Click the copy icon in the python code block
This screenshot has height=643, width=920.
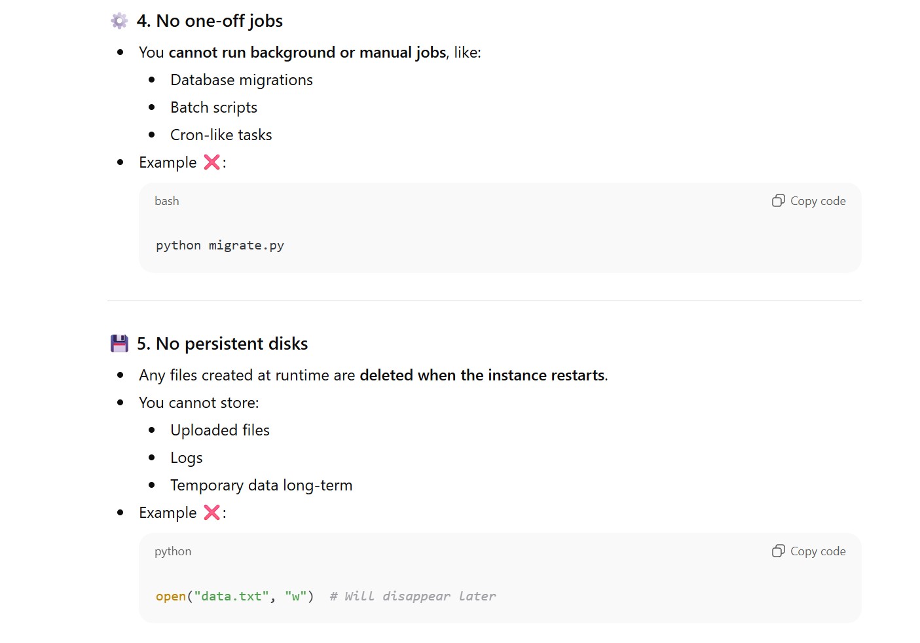778,551
